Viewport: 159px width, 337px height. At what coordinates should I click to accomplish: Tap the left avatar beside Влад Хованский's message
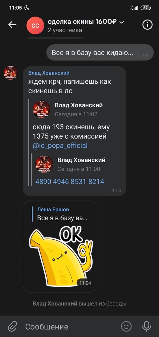pyautogui.click(x=11, y=73)
